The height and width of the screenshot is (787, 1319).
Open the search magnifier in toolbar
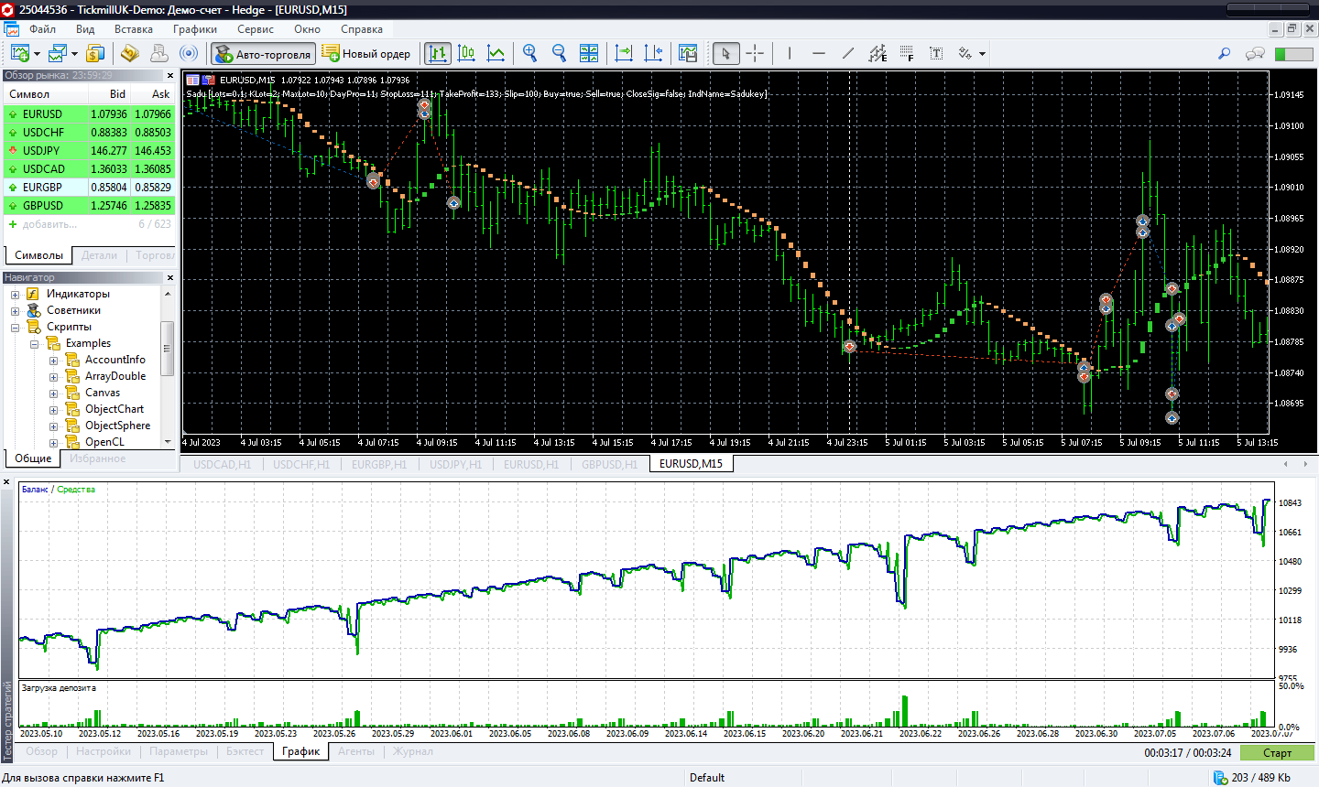pyautogui.click(x=1224, y=53)
